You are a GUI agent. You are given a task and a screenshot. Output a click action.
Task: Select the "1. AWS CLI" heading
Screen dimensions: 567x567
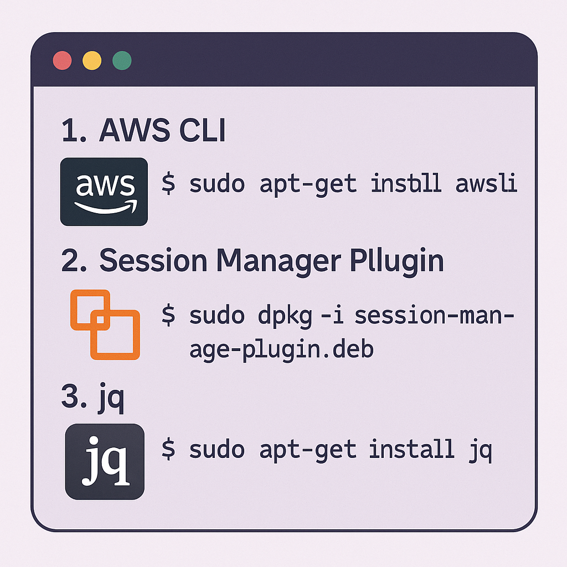[143, 132]
